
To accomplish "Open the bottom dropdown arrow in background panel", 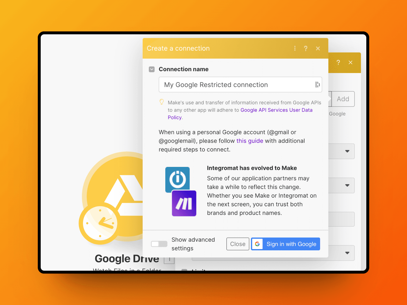I will (347, 253).
